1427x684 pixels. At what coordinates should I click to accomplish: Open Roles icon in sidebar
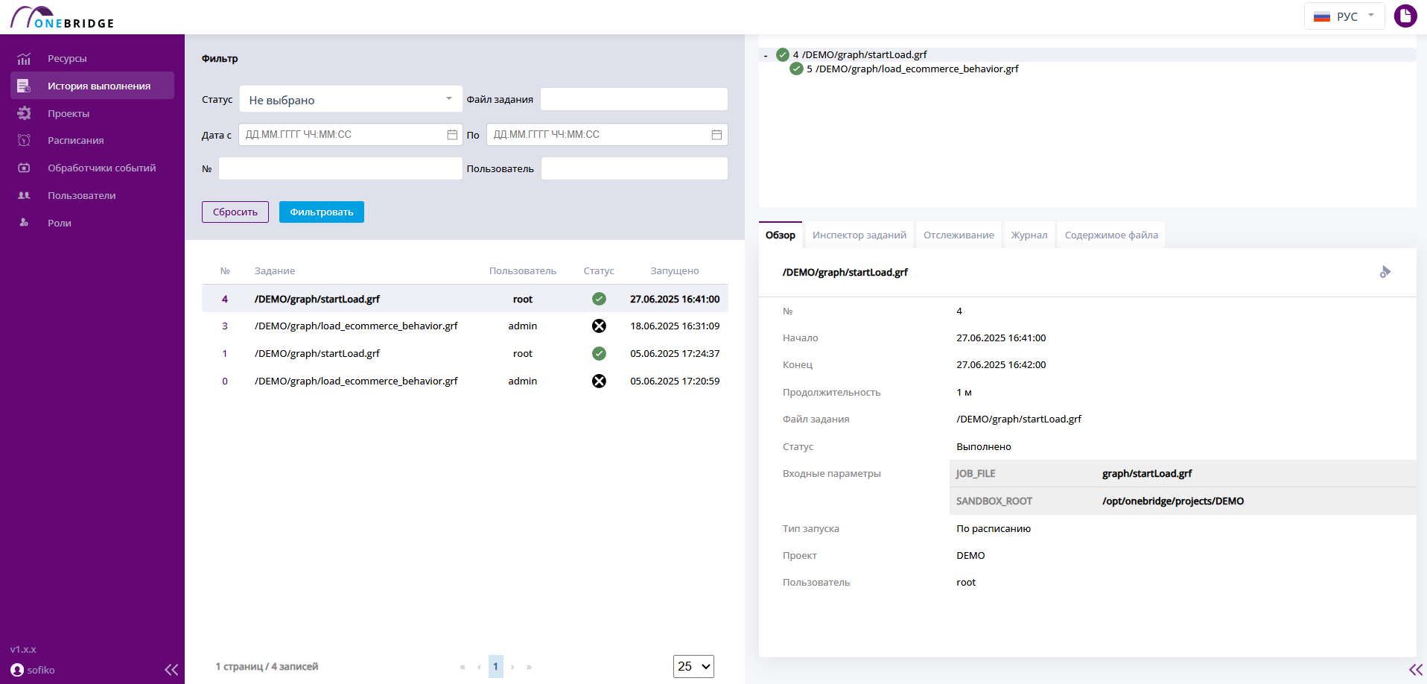[24, 223]
